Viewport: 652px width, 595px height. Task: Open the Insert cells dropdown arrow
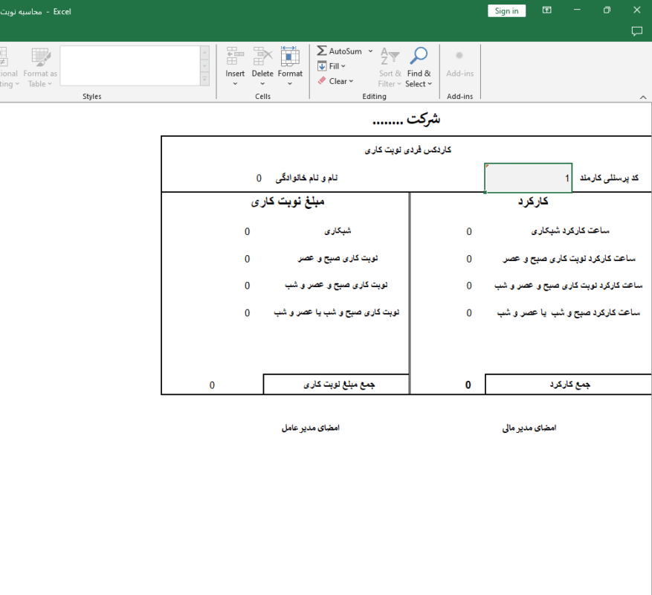click(235, 83)
